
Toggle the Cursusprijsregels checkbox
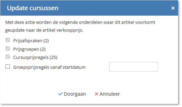[x=8, y=57]
